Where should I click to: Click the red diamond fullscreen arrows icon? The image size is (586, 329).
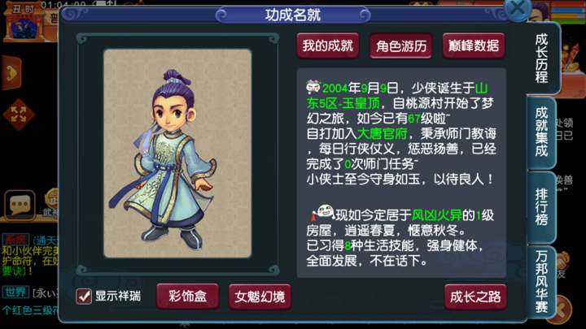coord(18,115)
